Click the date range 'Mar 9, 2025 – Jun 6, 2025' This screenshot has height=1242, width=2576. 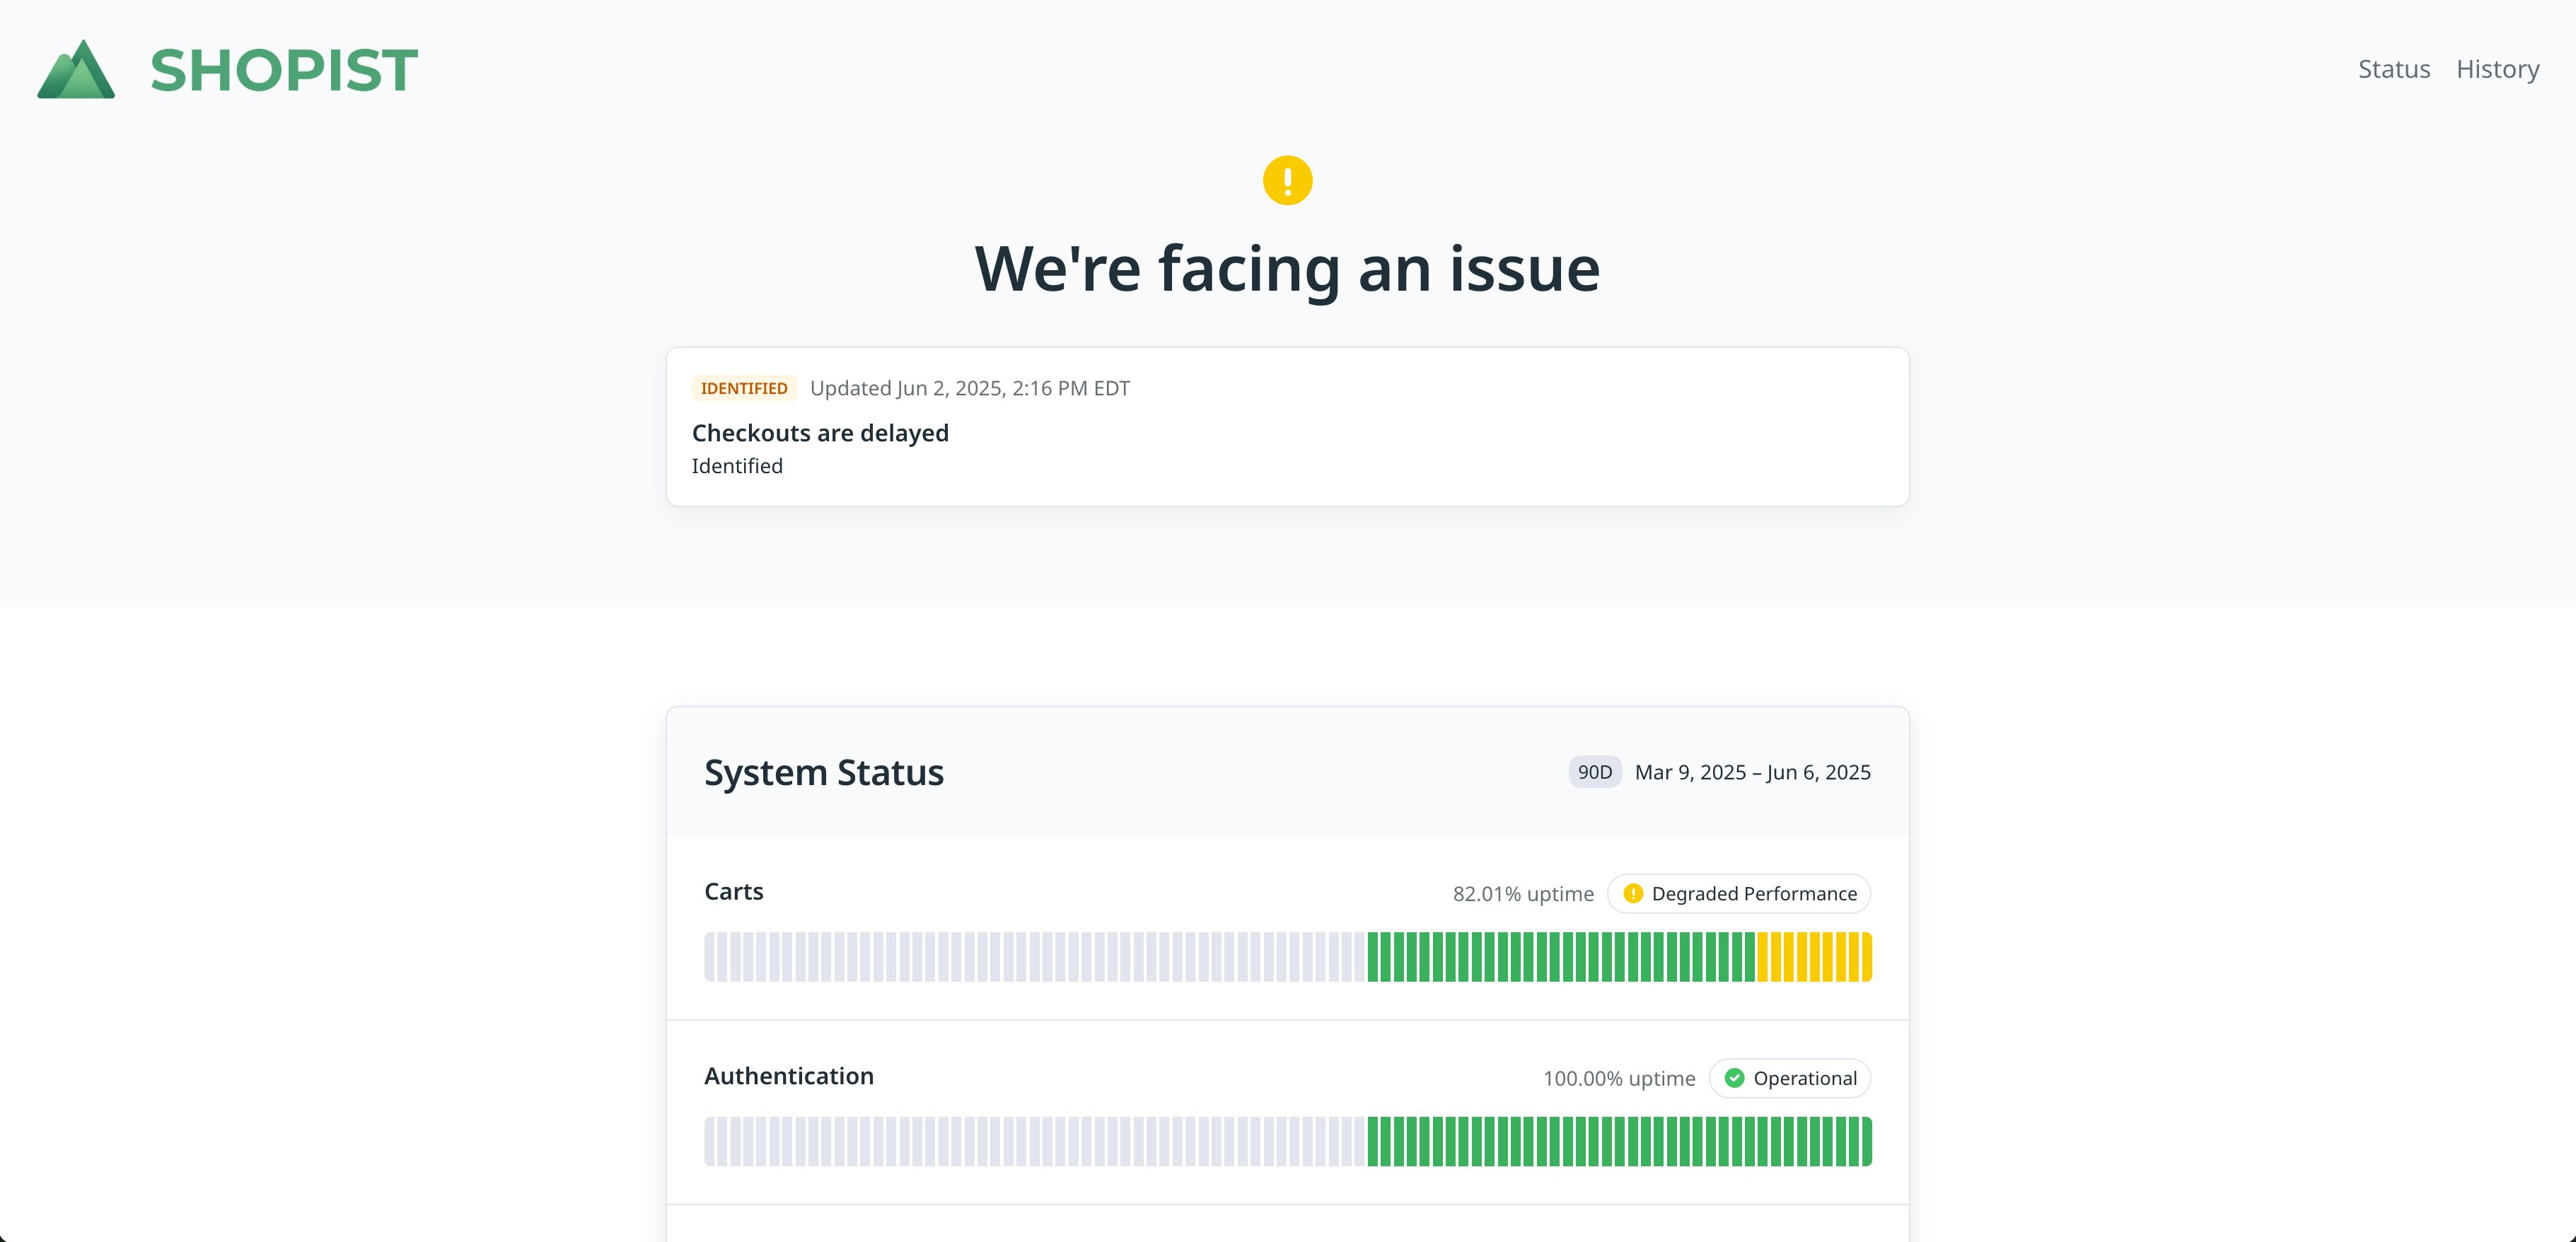point(1752,771)
